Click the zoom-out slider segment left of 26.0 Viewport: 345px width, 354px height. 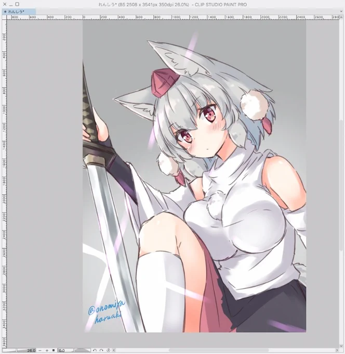click(9, 350)
